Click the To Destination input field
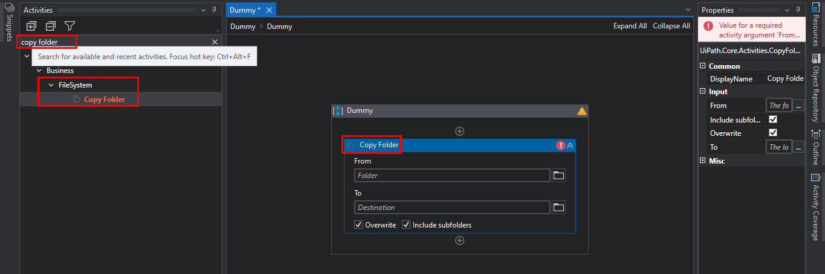 [x=452, y=208]
